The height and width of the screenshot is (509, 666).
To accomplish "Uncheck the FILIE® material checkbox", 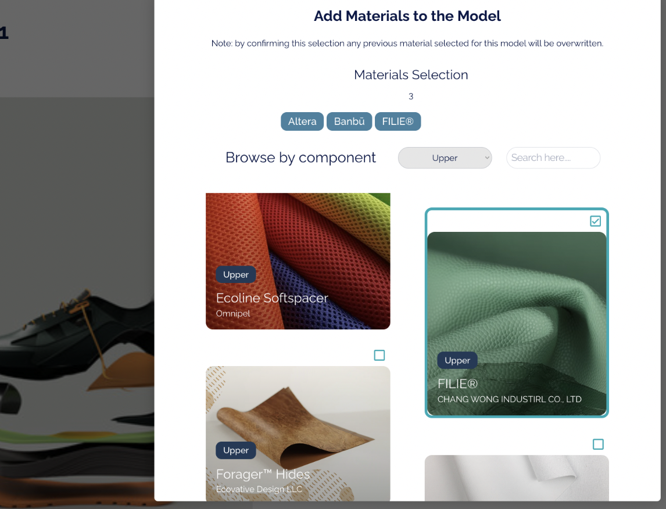I will 595,221.
